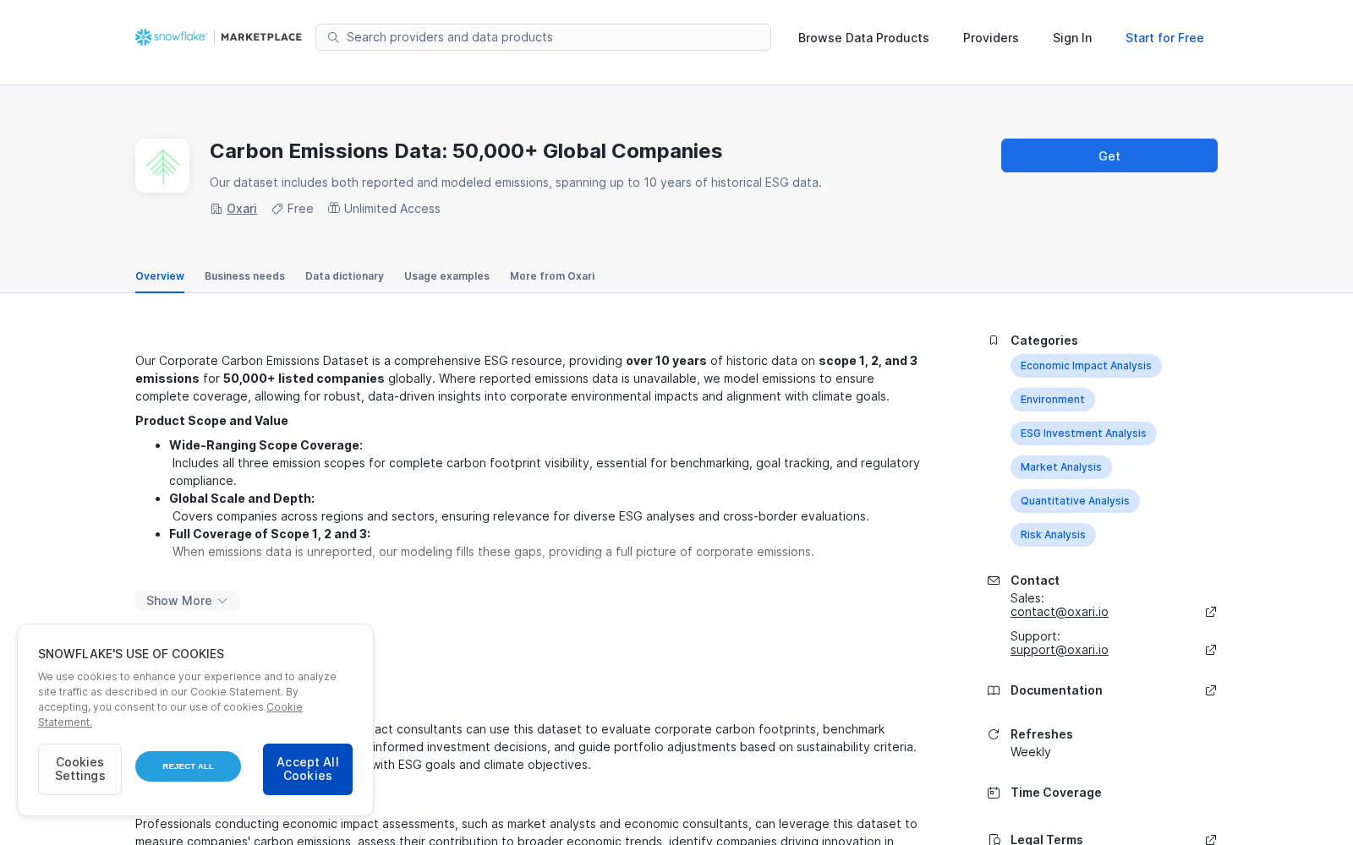Open the Oxari provider link

pyautogui.click(x=242, y=209)
